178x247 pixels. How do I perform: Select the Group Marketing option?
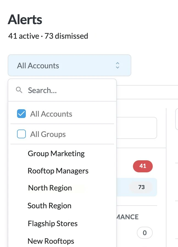click(x=56, y=153)
